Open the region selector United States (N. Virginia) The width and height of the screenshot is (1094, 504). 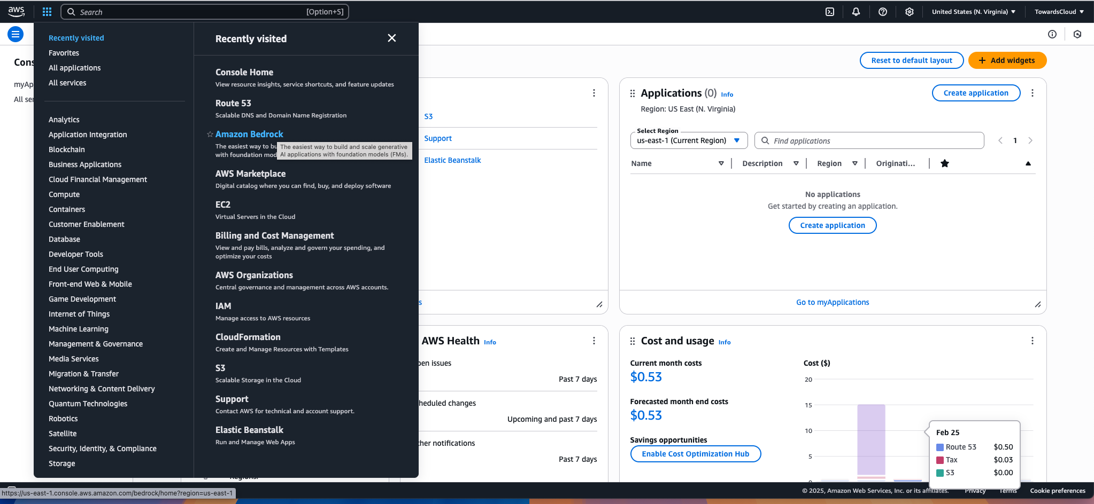point(974,12)
